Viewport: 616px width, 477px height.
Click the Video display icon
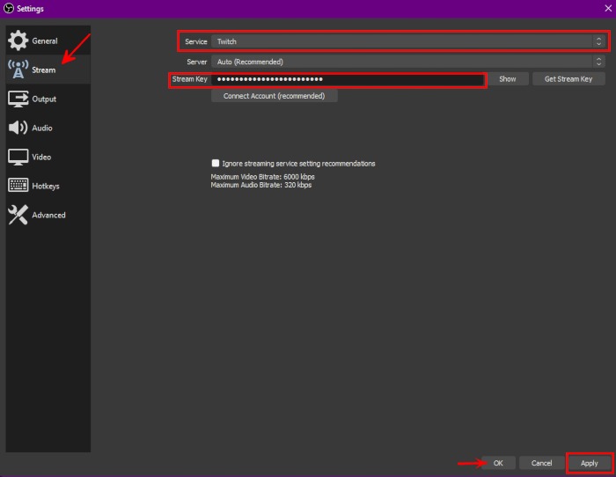[x=18, y=157]
